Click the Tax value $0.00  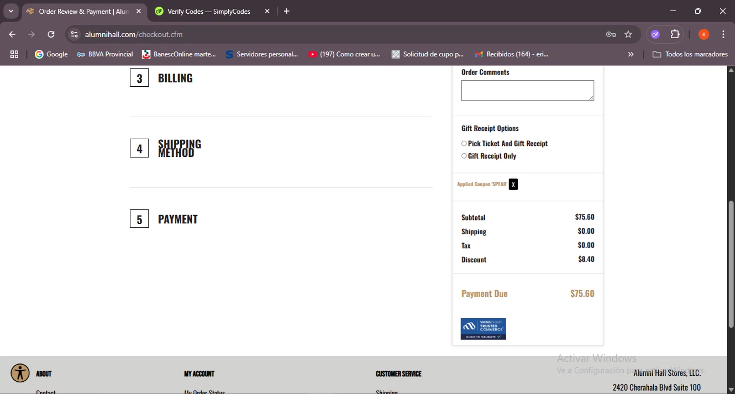tap(586, 245)
